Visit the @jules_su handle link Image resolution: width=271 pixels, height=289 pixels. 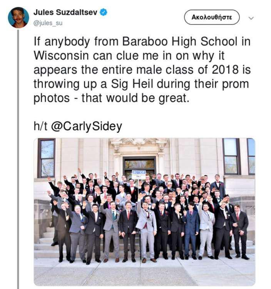coord(48,23)
